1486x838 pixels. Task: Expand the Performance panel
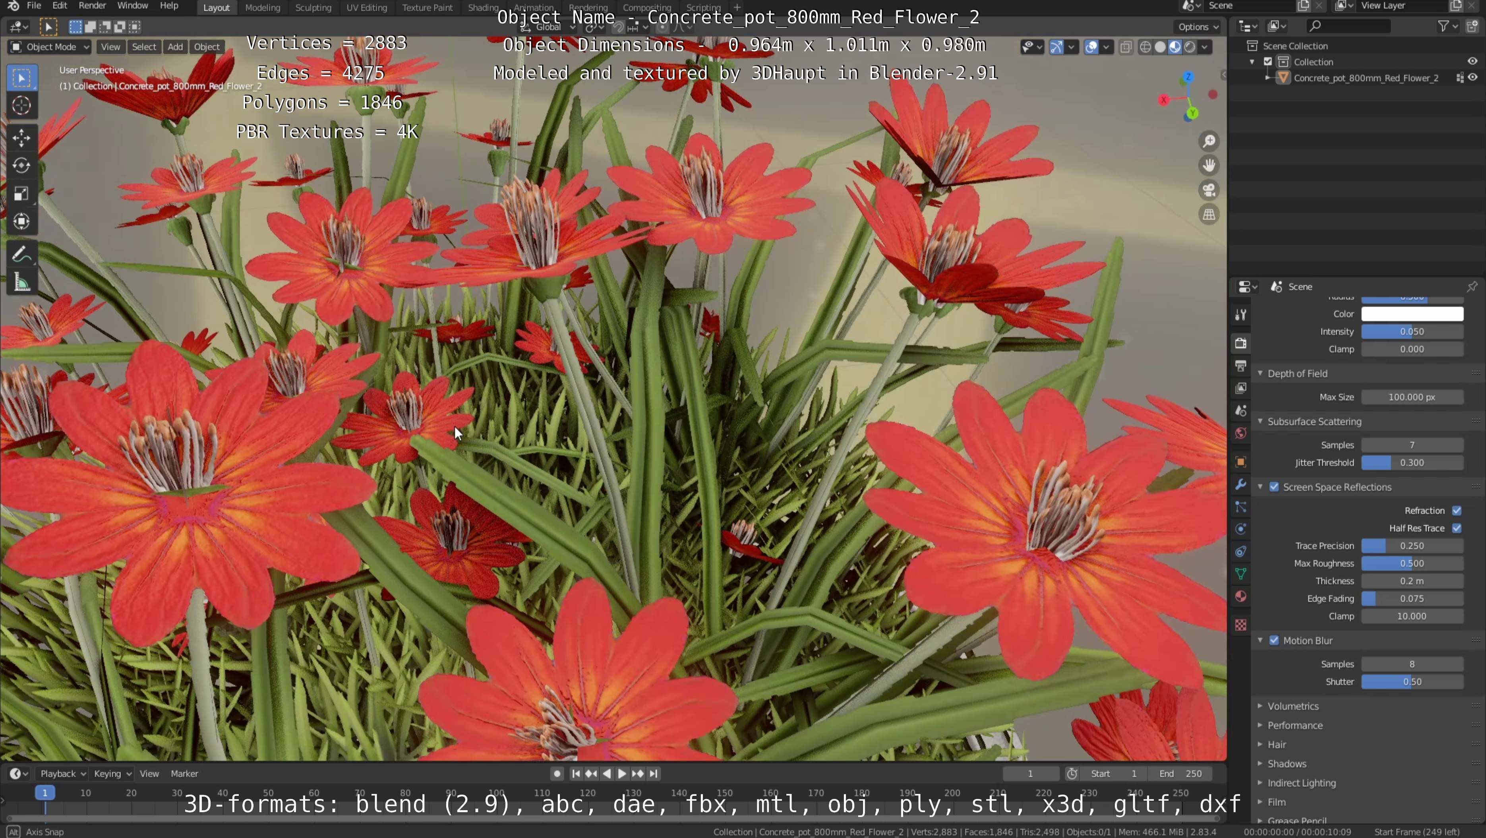click(x=1294, y=725)
